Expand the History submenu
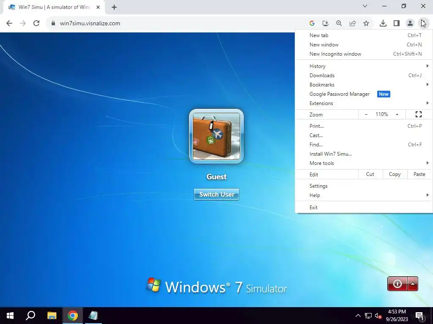Screen dimensions: 433x324 pos(364,66)
